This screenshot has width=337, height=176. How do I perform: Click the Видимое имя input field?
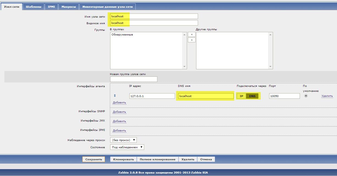point(154,23)
